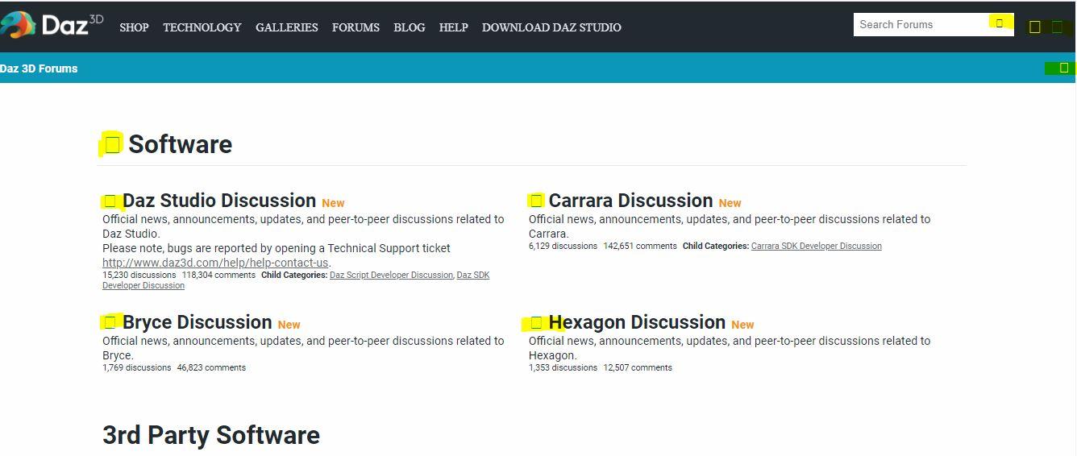Viewport: 1077px width, 456px height.
Task: Click the icon beside Carrara Discussion title
Action: [x=536, y=201]
